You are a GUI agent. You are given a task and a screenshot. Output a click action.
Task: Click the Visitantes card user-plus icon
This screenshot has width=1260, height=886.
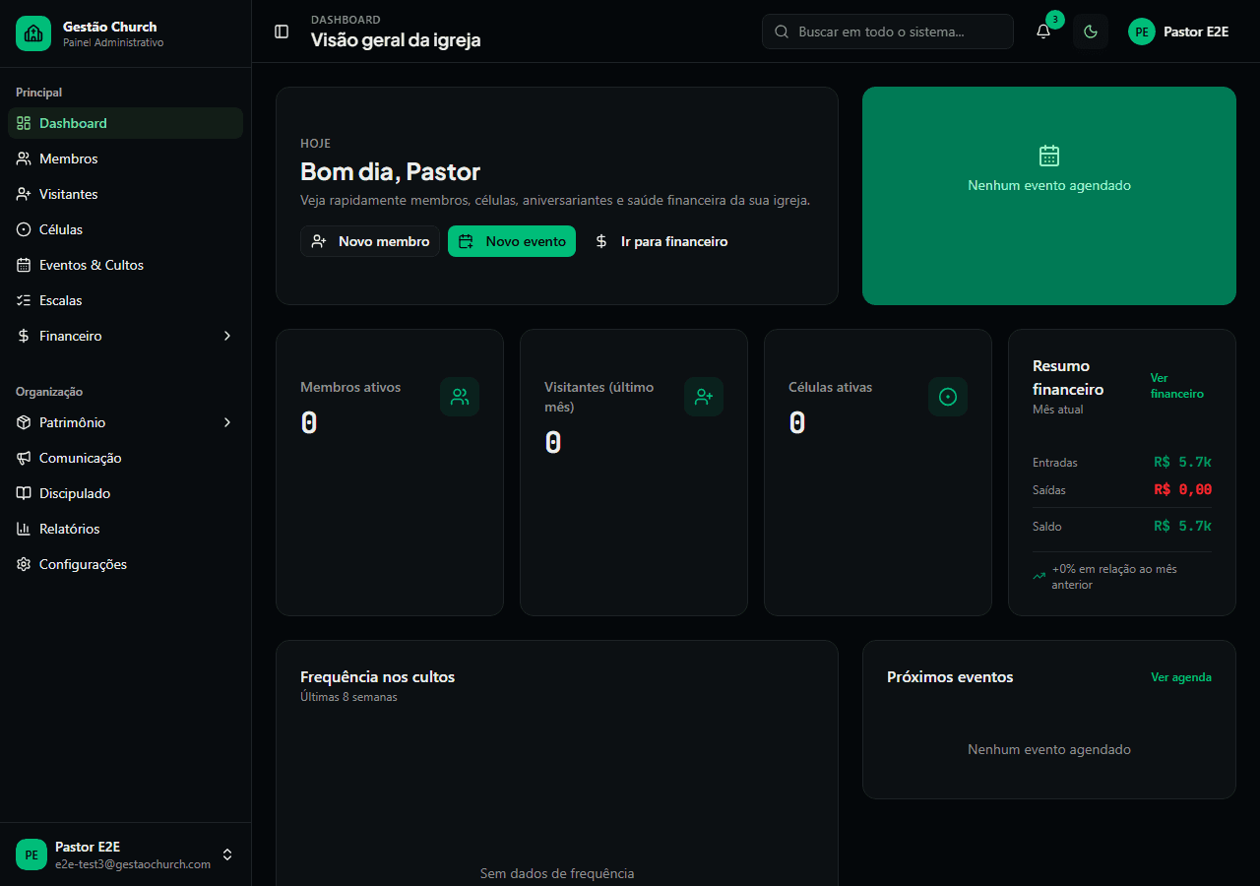704,397
